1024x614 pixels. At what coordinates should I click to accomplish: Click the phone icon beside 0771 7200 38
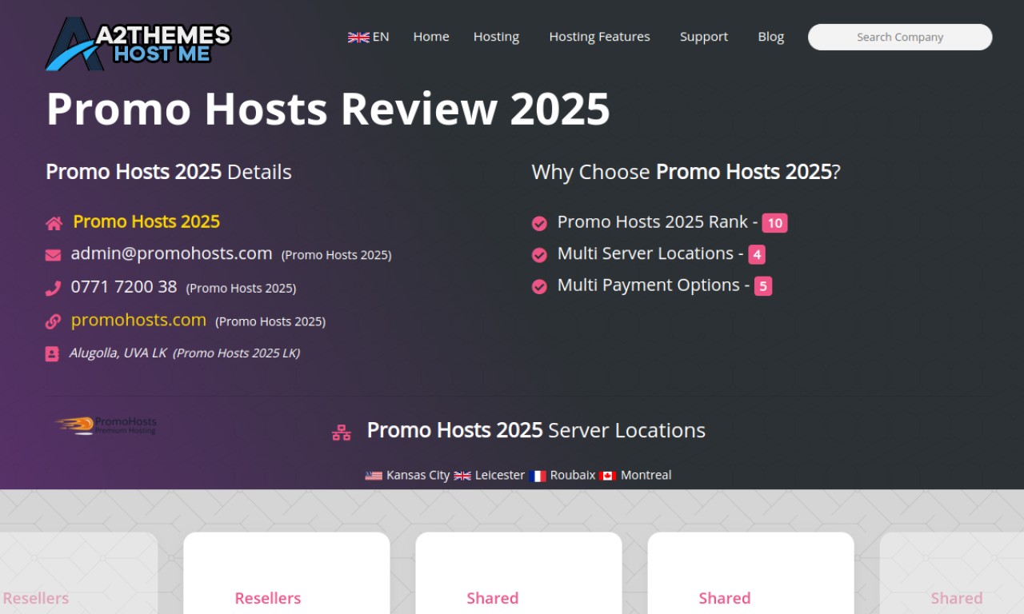(53, 288)
